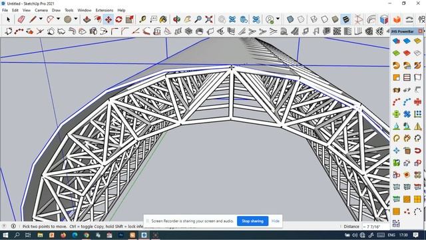This screenshot has height=240, width=426.
Task: Open Firefox from the taskbar
Action: pos(63,235)
